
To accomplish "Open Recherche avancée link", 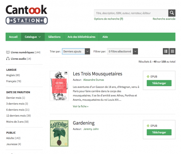I will coord(164,19).
